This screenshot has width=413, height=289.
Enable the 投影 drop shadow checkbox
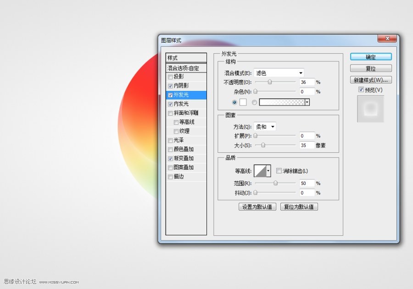point(170,77)
